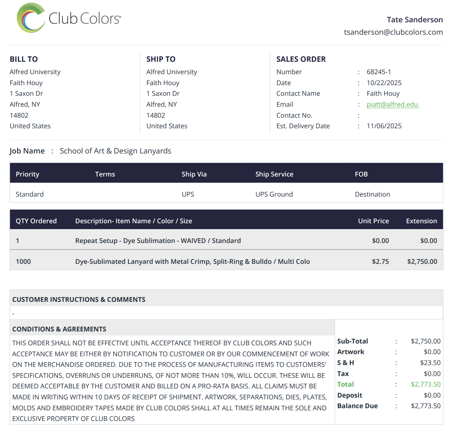
Task: Click the Destination FOB value
Action: tap(372, 194)
